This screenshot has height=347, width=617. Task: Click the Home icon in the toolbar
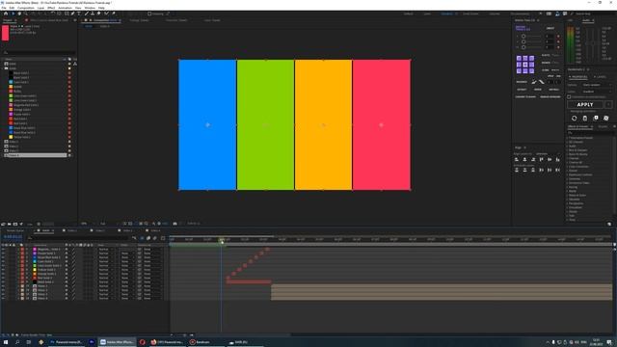6,13
